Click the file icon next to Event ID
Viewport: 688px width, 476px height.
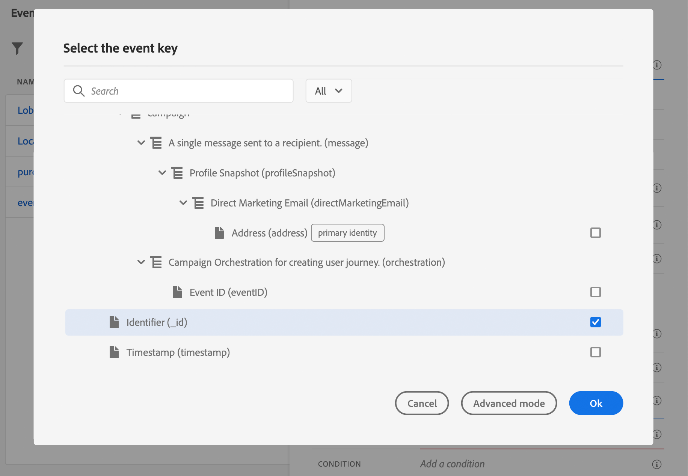[x=177, y=292]
